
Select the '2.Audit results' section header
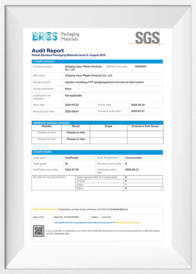tap(97, 152)
